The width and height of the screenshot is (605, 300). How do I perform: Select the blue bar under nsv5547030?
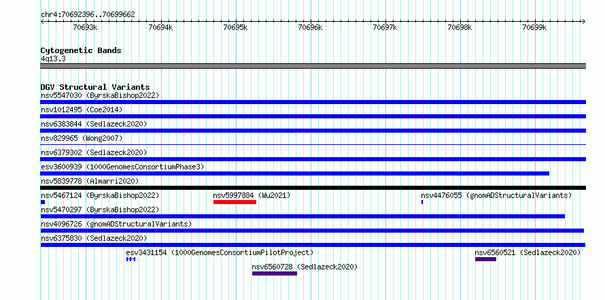coord(313,102)
